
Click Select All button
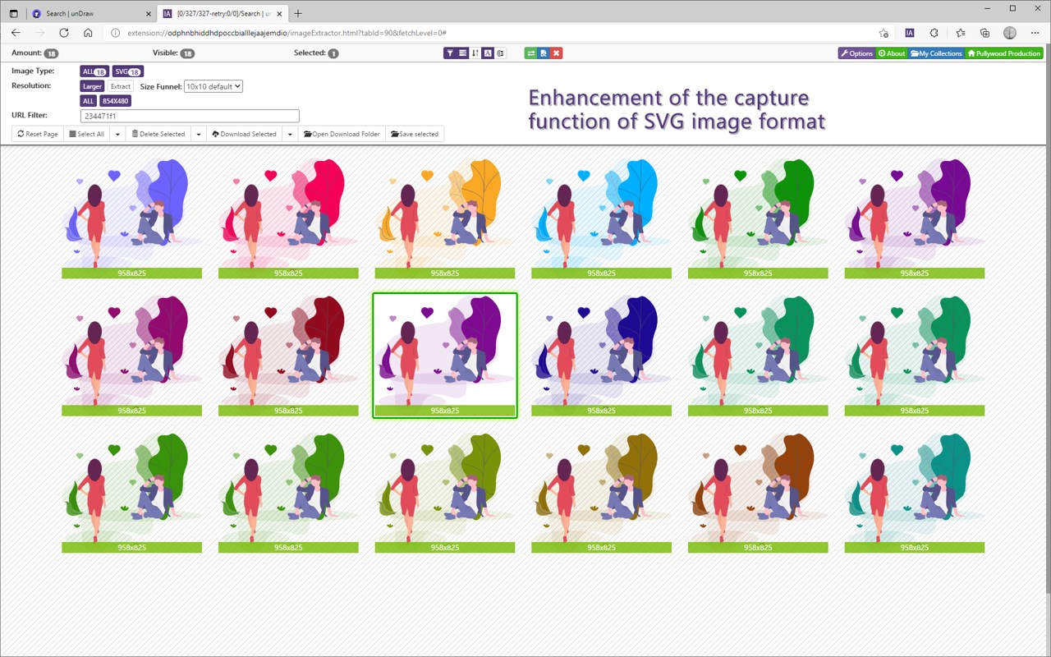coord(86,134)
